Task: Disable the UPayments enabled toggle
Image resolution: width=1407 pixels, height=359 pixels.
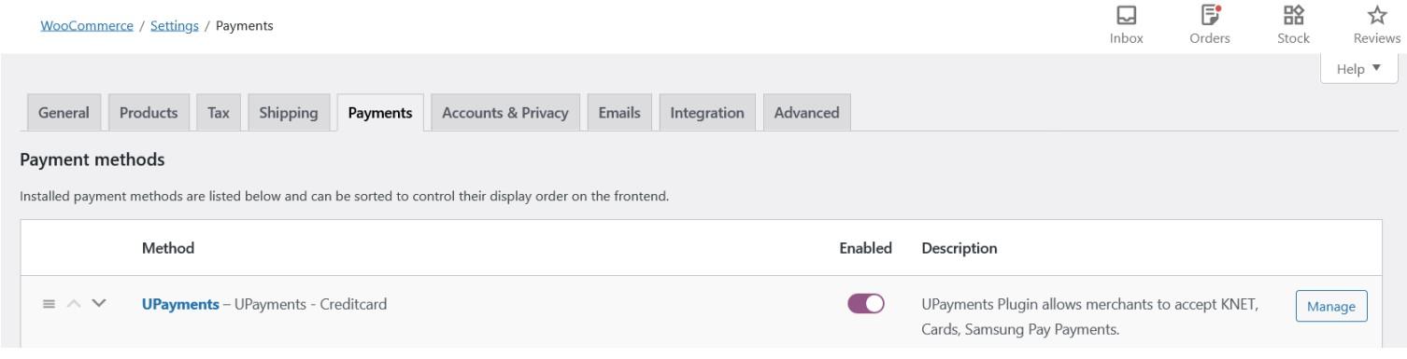Action: pyautogui.click(x=866, y=304)
